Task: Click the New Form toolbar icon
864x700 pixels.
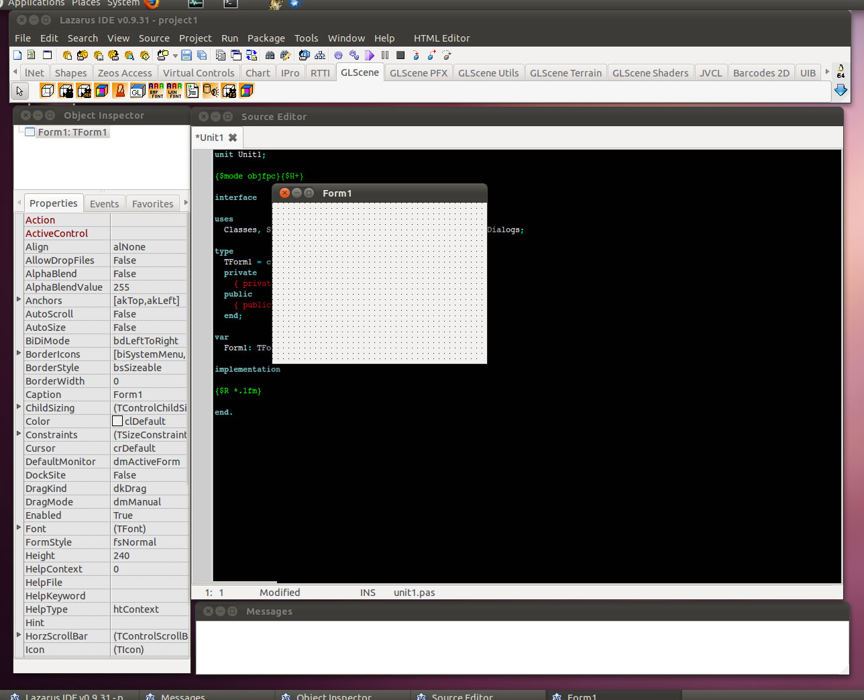Action: 48,55
